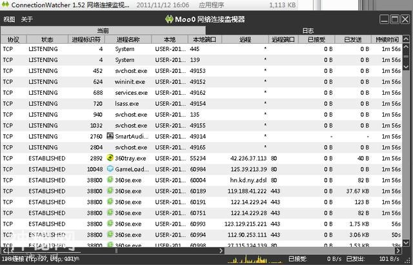
Task: Click remote address 123.129.215.221
Action: click(x=245, y=224)
